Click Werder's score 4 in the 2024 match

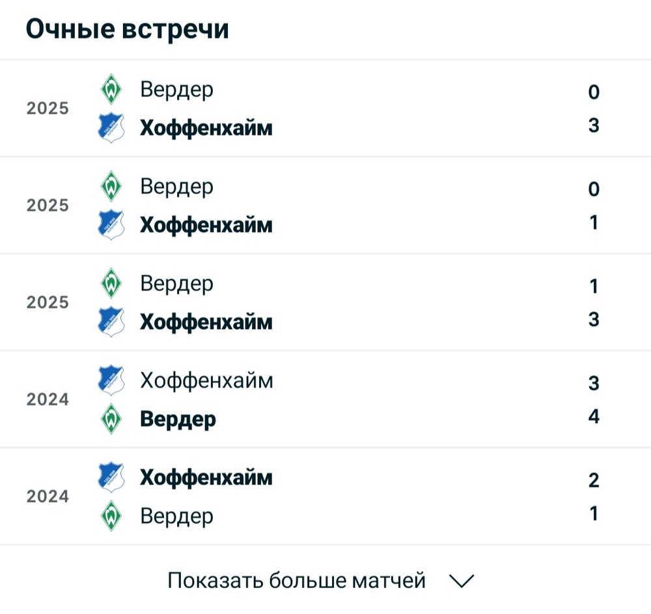pos(593,416)
